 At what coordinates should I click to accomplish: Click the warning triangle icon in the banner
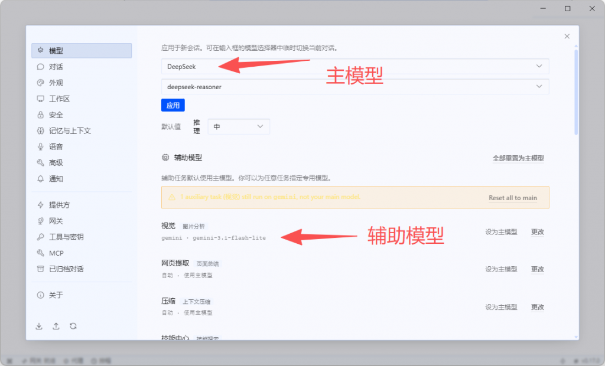(172, 197)
